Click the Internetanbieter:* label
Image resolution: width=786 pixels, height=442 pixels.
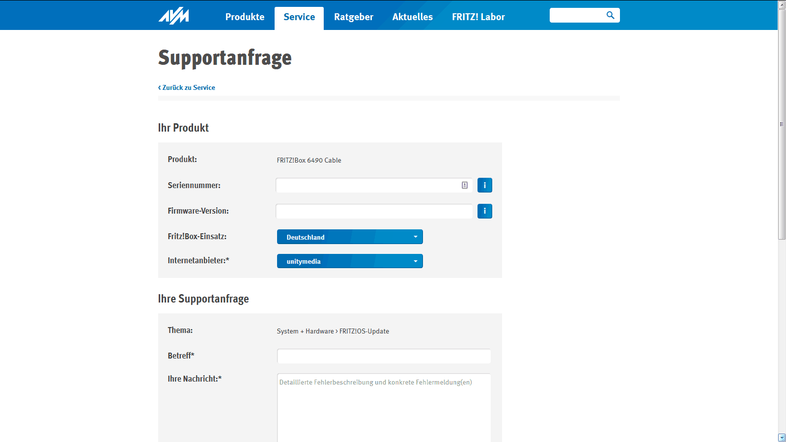point(198,260)
